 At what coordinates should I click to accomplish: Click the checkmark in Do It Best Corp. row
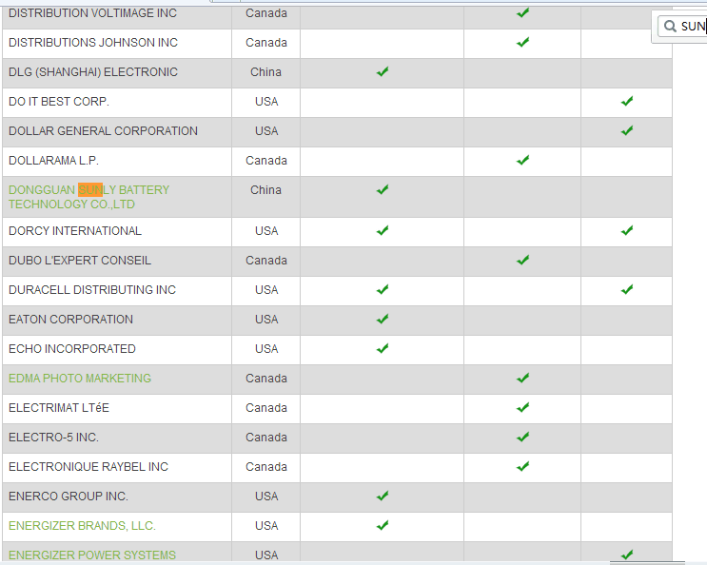[x=627, y=102]
